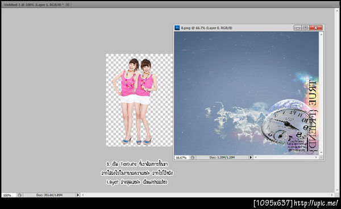Click the up arrow of the 8.png vertical scrollbar
The image size is (341, 209).
point(321,34)
